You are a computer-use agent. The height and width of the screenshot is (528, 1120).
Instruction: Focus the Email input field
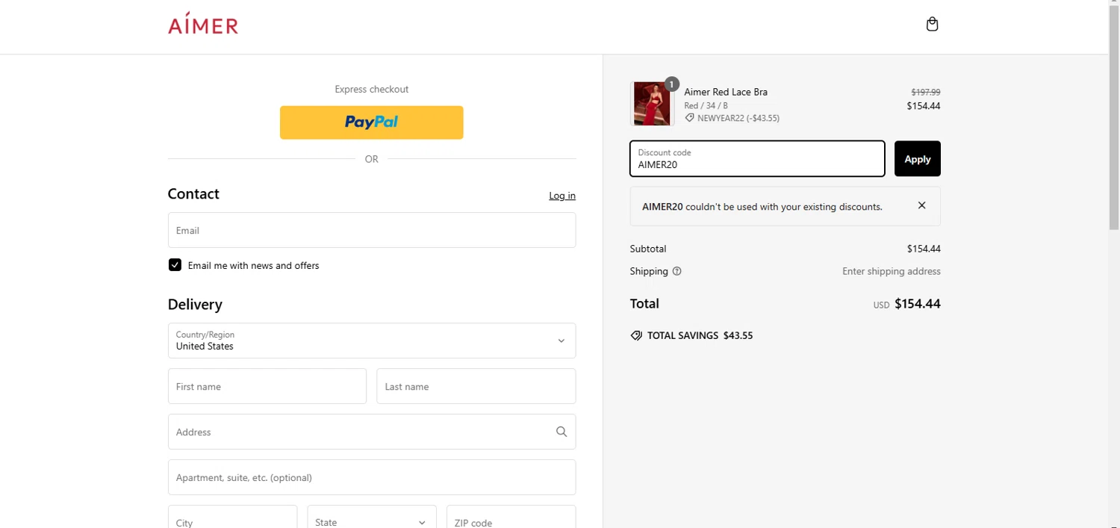tap(372, 230)
